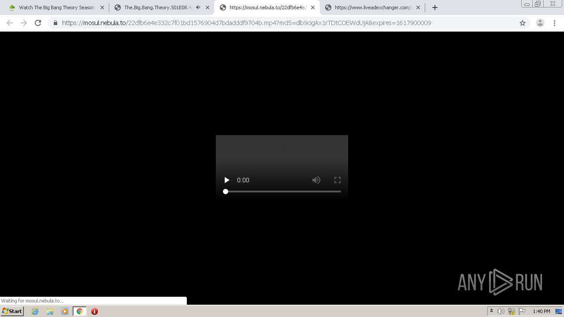Screen dimensions: 564x317
Task: Restore down the Chrome window
Action: coord(538,4)
